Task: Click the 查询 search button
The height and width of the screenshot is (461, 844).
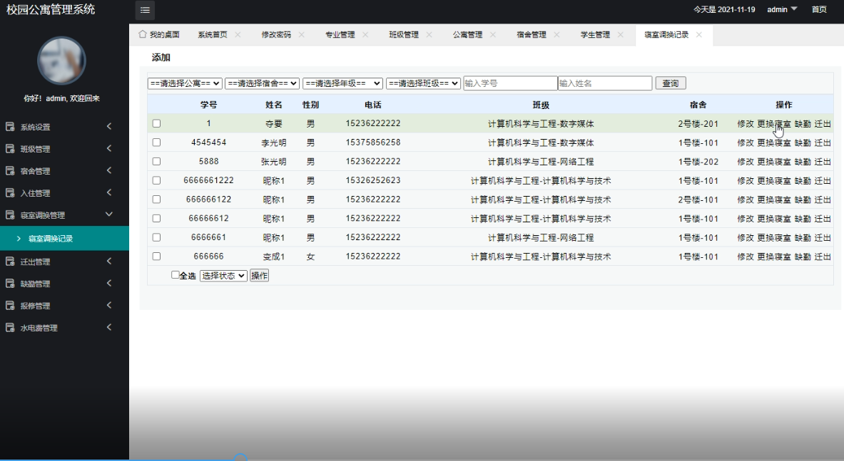Action: point(669,83)
